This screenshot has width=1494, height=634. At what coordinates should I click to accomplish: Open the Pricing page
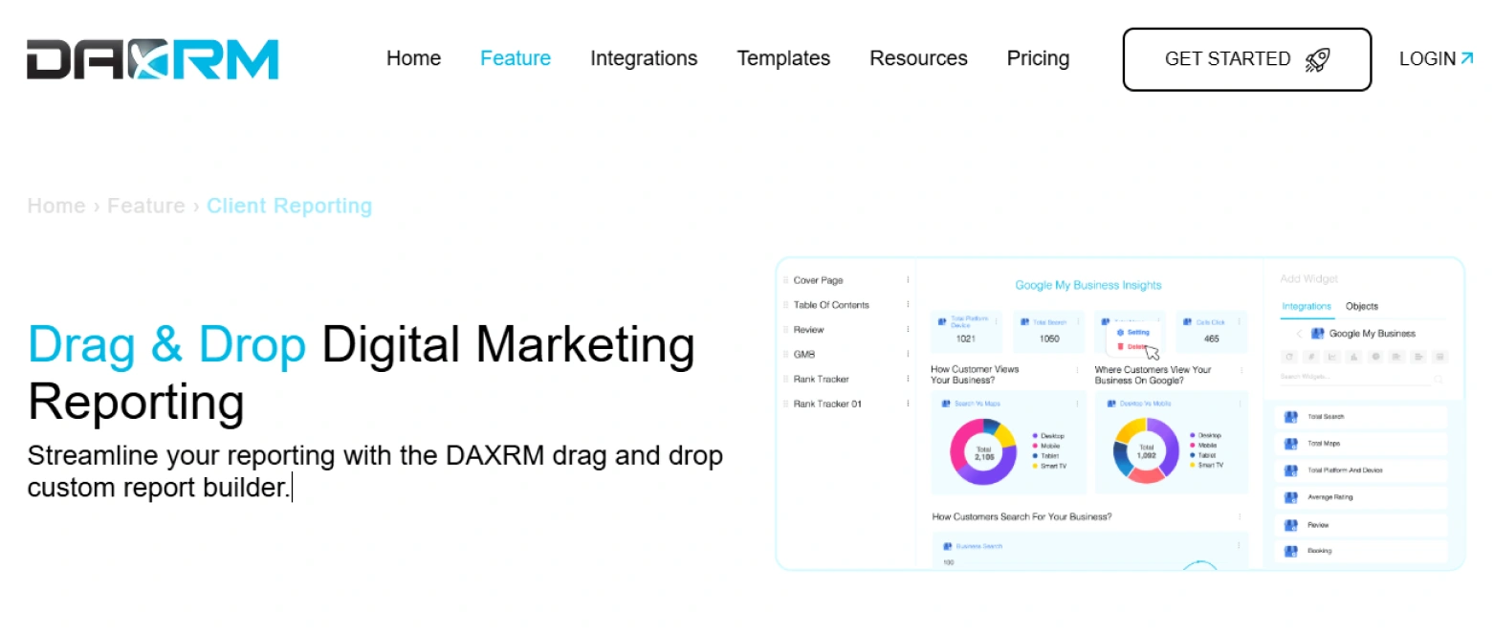click(1038, 58)
